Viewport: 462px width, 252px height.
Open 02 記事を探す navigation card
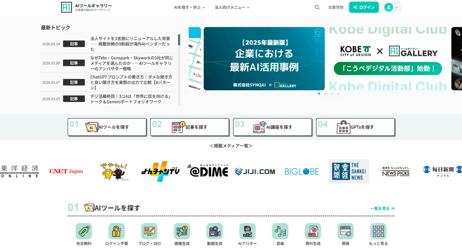[x=190, y=127]
